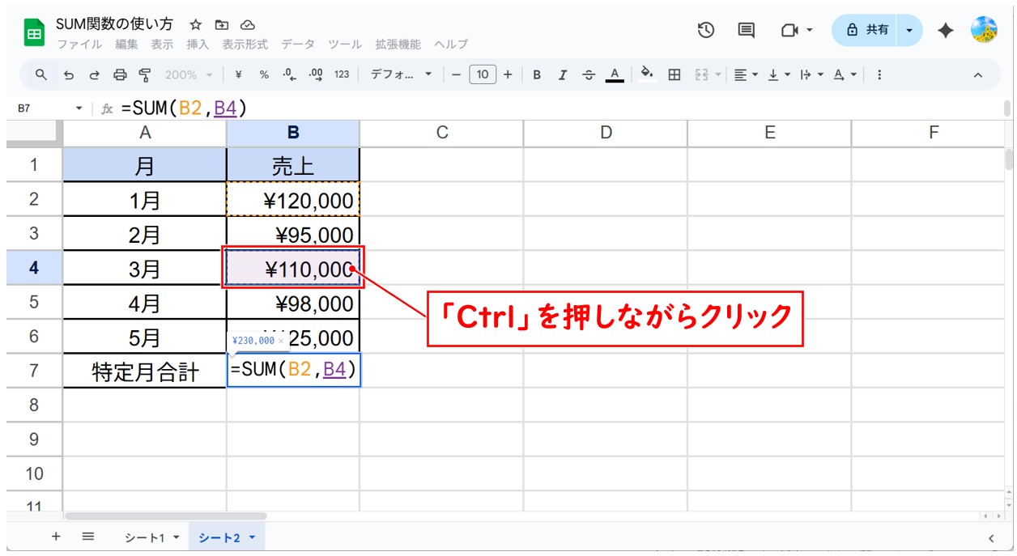Add a new sheet with plus button
This screenshot has height=556, width=1017.
56,537
